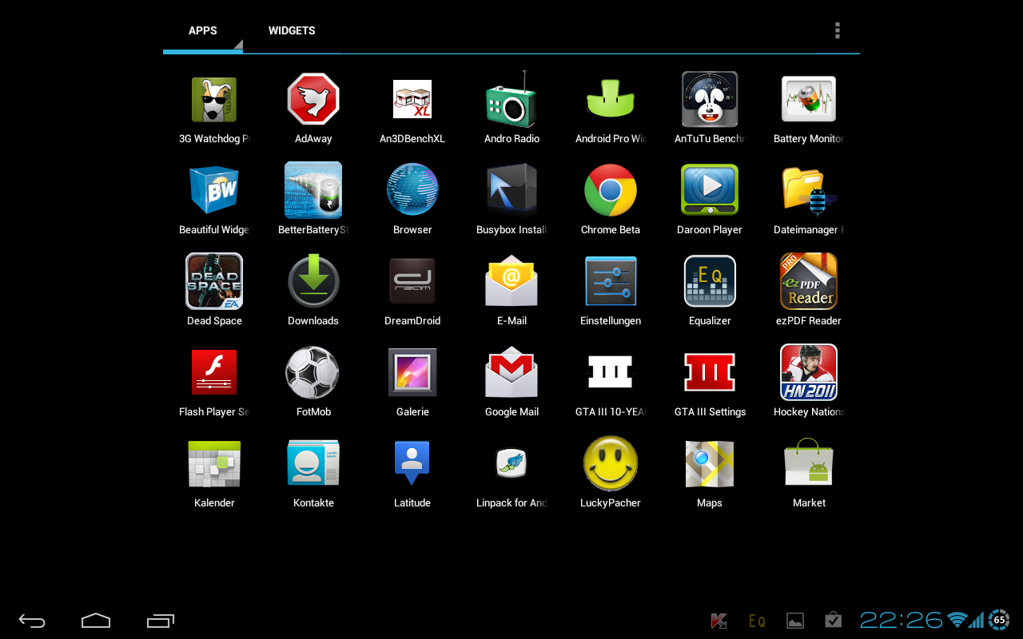Launch GTA III 10-Year game
1023x639 pixels.
pos(611,373)
